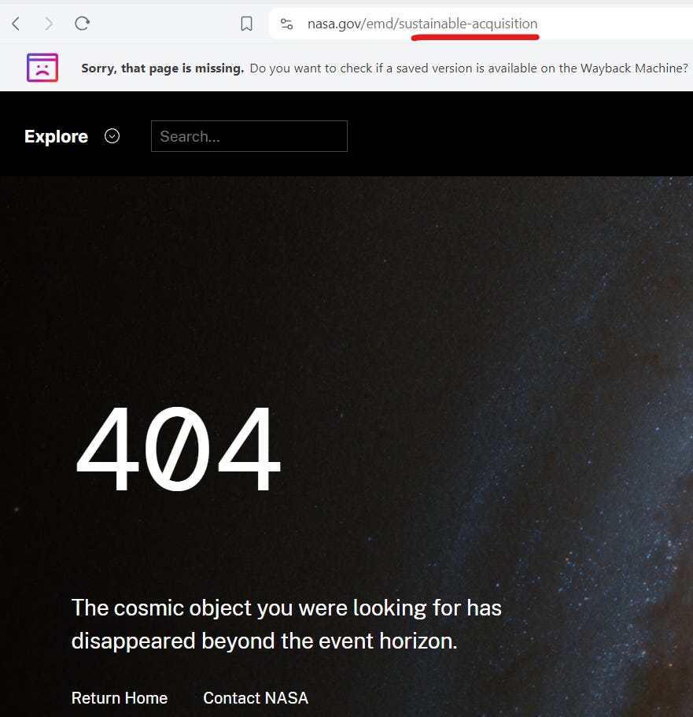Click the 'cosmic object' error message text
693x717 pixels.
[x=286, y=624]
